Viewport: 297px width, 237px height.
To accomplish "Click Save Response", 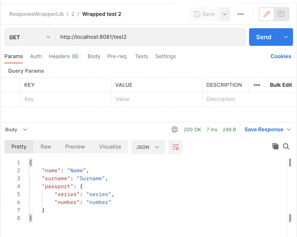I will coord(263,129).
